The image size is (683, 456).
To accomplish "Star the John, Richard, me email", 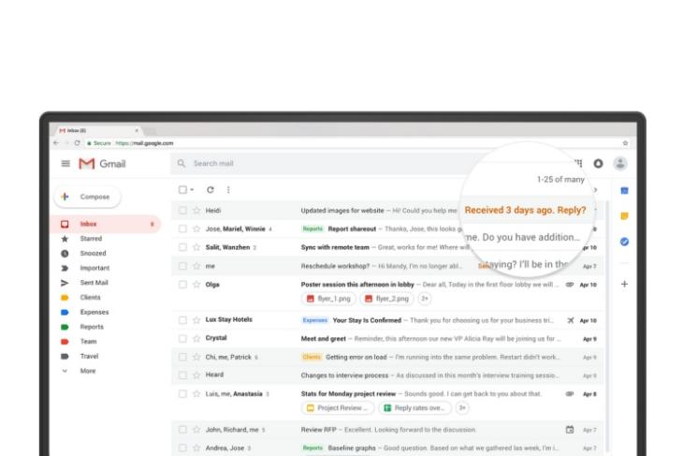I will (196, 430).
